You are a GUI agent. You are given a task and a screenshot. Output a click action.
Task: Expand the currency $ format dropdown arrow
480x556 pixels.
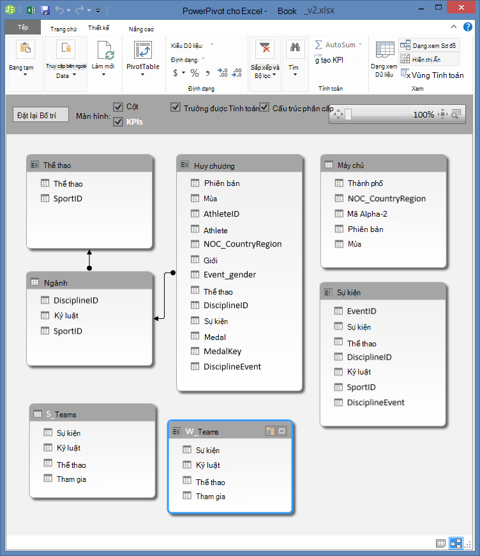(x=183, y=73)
